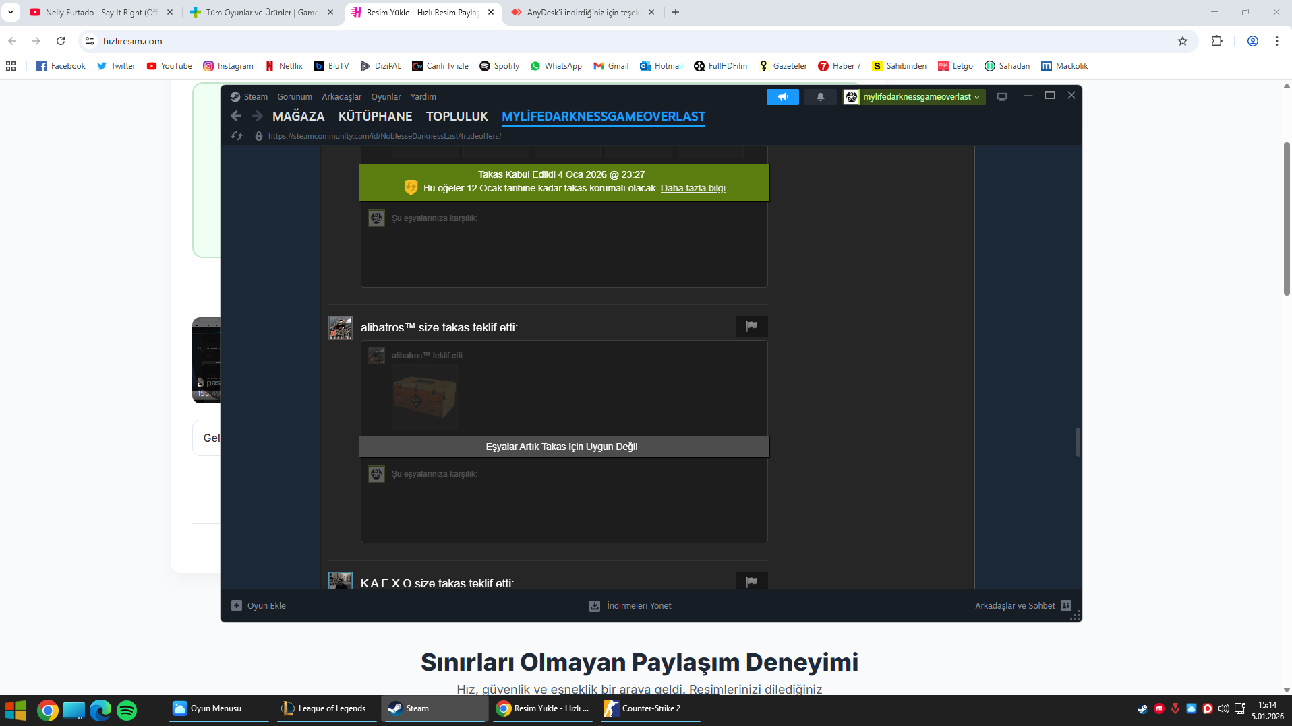
Task: Go back with Steam's back arrow
Action: [236, 116]
